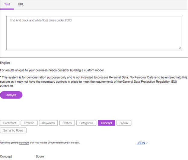Switch to the Text tab
188x160 pixels.
(x=7, y=5)
